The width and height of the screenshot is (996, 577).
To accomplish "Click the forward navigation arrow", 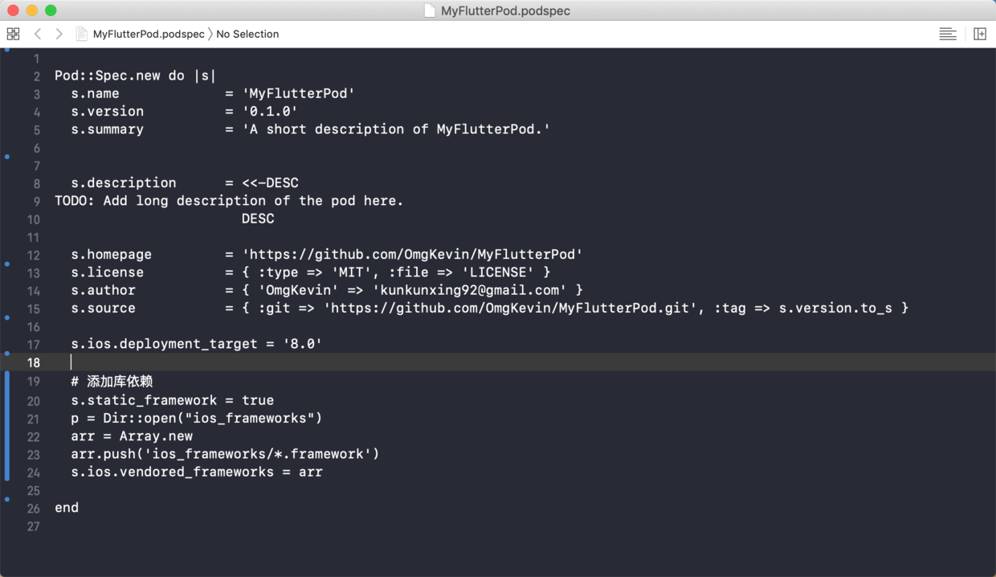I will click(x=58, y=34).
